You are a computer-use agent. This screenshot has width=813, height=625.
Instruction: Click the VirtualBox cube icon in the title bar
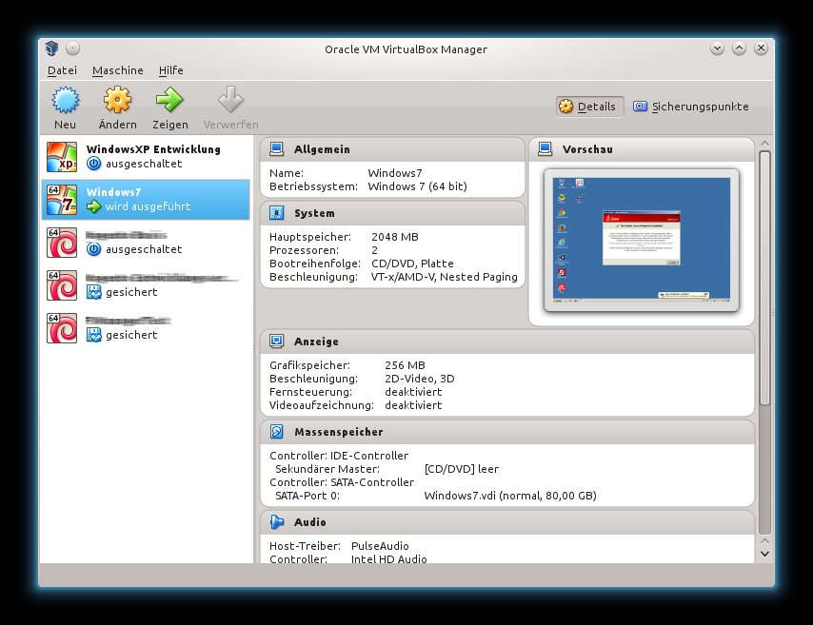pos(51,49)
